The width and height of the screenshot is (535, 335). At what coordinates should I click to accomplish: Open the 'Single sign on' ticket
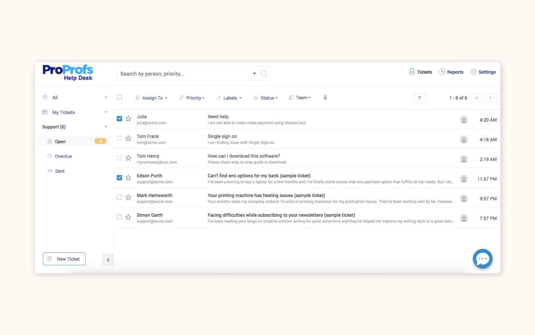click(x=222, y=136)
